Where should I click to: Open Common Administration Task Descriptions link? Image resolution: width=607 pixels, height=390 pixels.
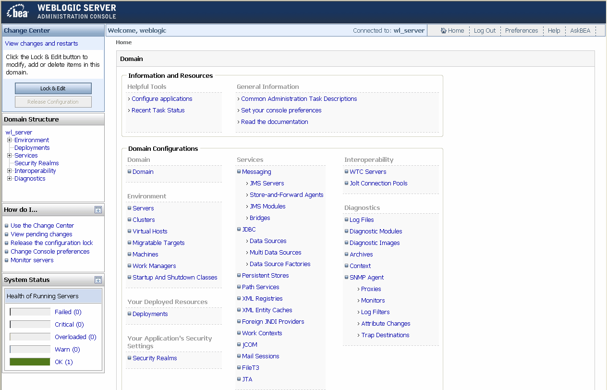pyautogui.click(x=299, y=98)
